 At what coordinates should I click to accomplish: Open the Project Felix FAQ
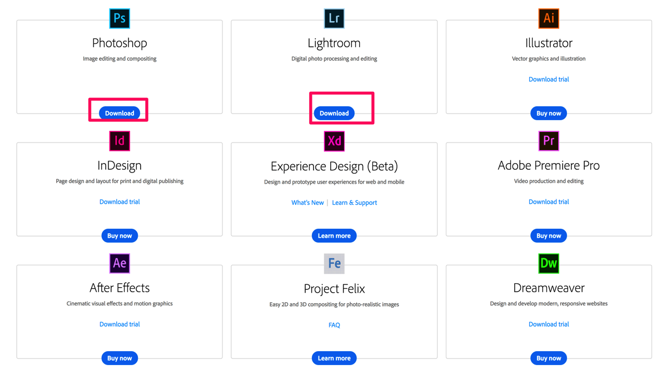(x=334, y=324)
